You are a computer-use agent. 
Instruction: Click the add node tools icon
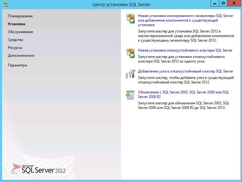pyautogui.click(x=130, y=74)
